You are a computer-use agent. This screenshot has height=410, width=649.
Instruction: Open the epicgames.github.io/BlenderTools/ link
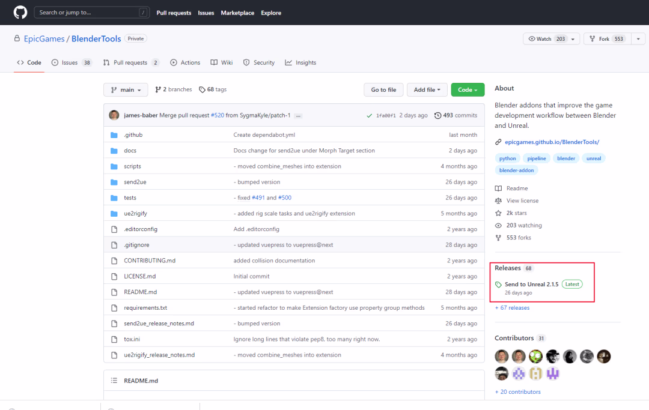coord(552,142)
